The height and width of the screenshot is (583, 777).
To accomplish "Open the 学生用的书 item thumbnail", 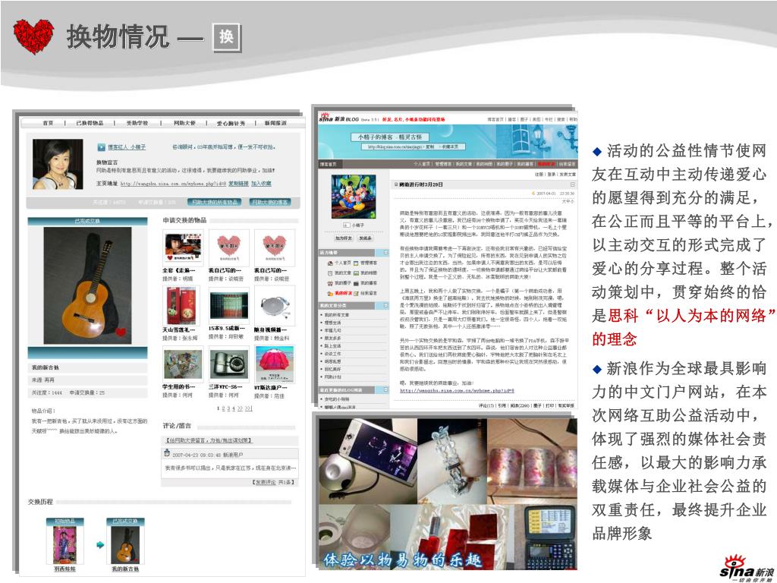I will click(x=183, y=364).
